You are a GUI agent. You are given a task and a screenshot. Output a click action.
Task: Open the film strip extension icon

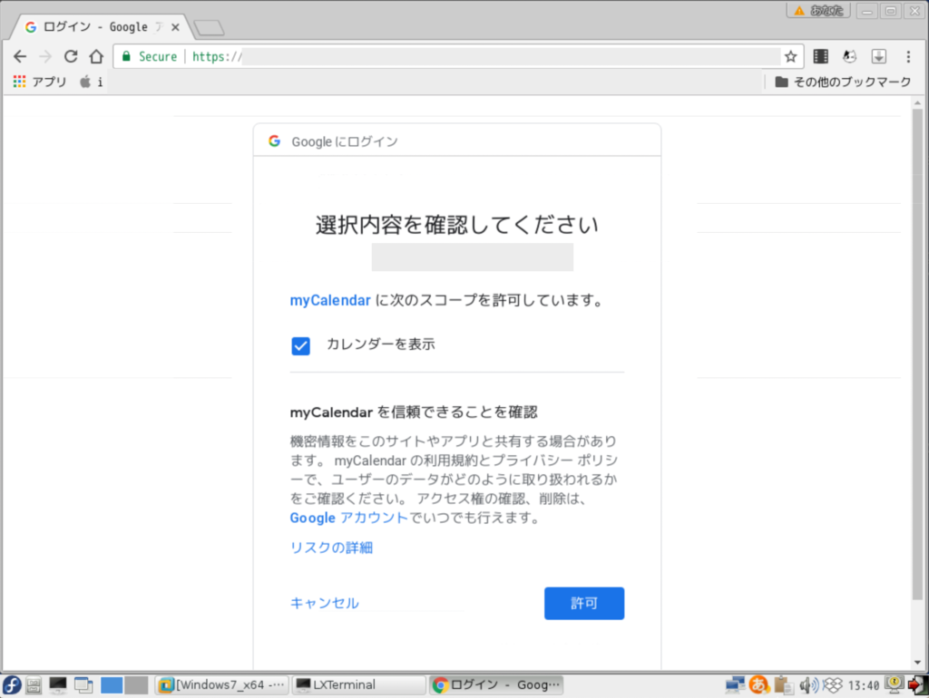click(x=820, y=56)
